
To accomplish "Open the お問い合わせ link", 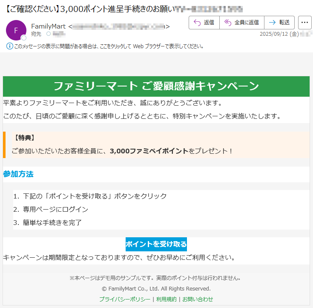I will [x=198, y=299].
